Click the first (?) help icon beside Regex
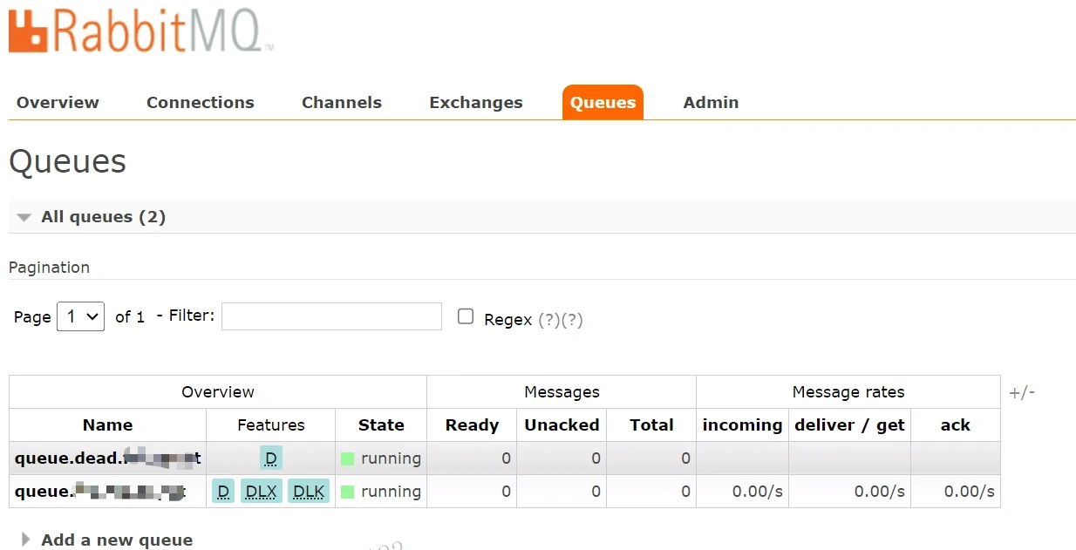1076x550 pixels. (x=548, y=320)
